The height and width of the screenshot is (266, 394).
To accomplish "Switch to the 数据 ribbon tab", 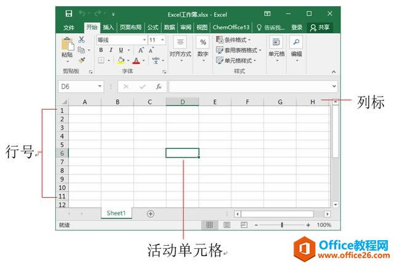I will [169, 27].
